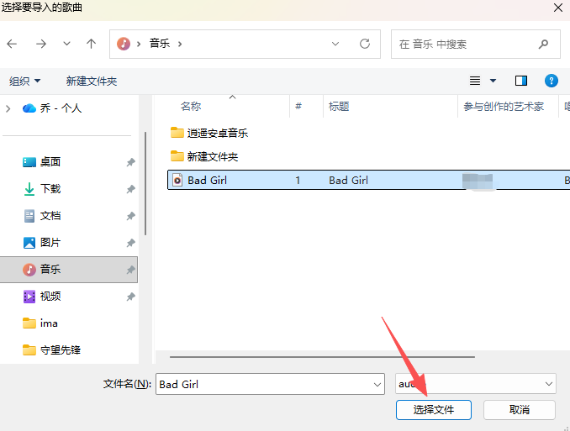Go forward with the right arrow

41,44
